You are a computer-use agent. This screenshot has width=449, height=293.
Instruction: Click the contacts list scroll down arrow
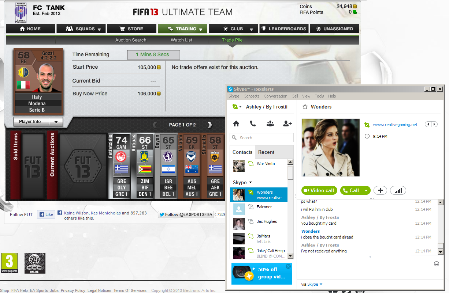(x=290, y=256)
